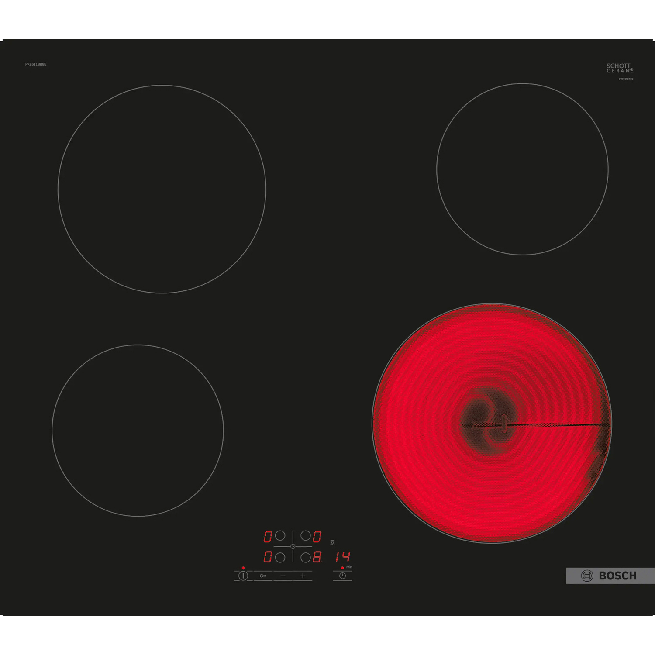This screenshot has width=655, height=655.
Task: Select the bottom-right zone selector circle
Action: pos(306,557)
